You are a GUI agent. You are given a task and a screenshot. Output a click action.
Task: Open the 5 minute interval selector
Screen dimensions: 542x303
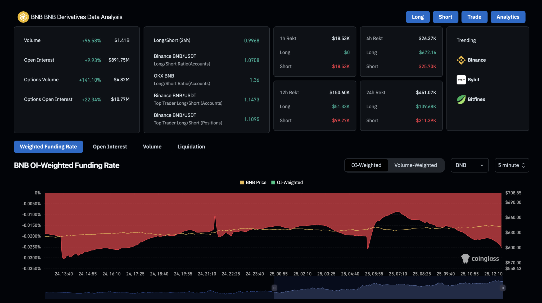point(512,165)
